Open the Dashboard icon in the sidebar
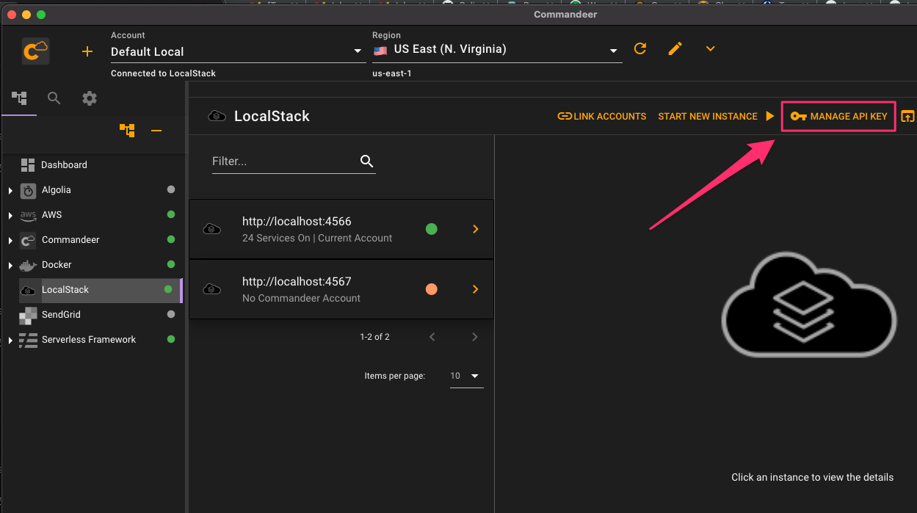 click(28, 165)
